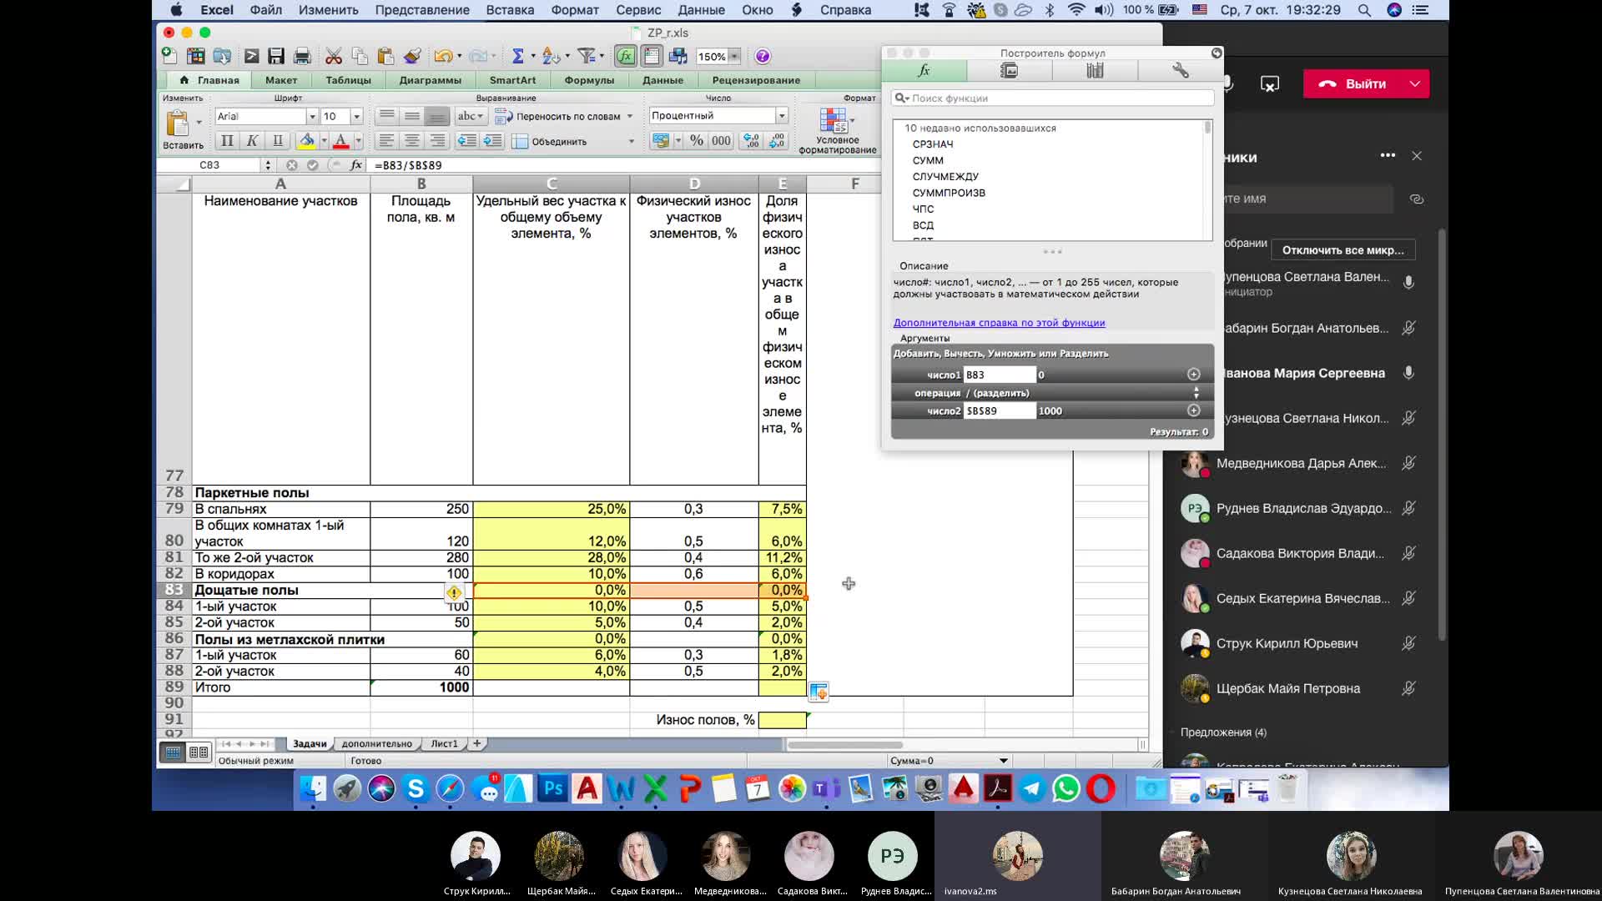This screenshot has width=1602, height=901.
Task: Open Conditional Formatting icon
Action: [834, 120]
